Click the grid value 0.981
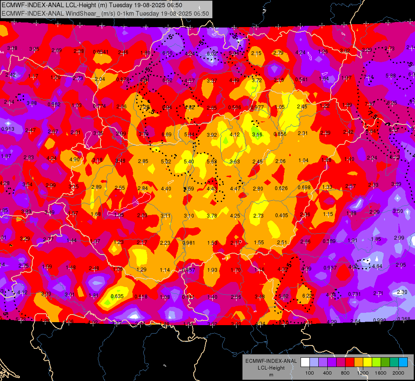 click(189, 243)
